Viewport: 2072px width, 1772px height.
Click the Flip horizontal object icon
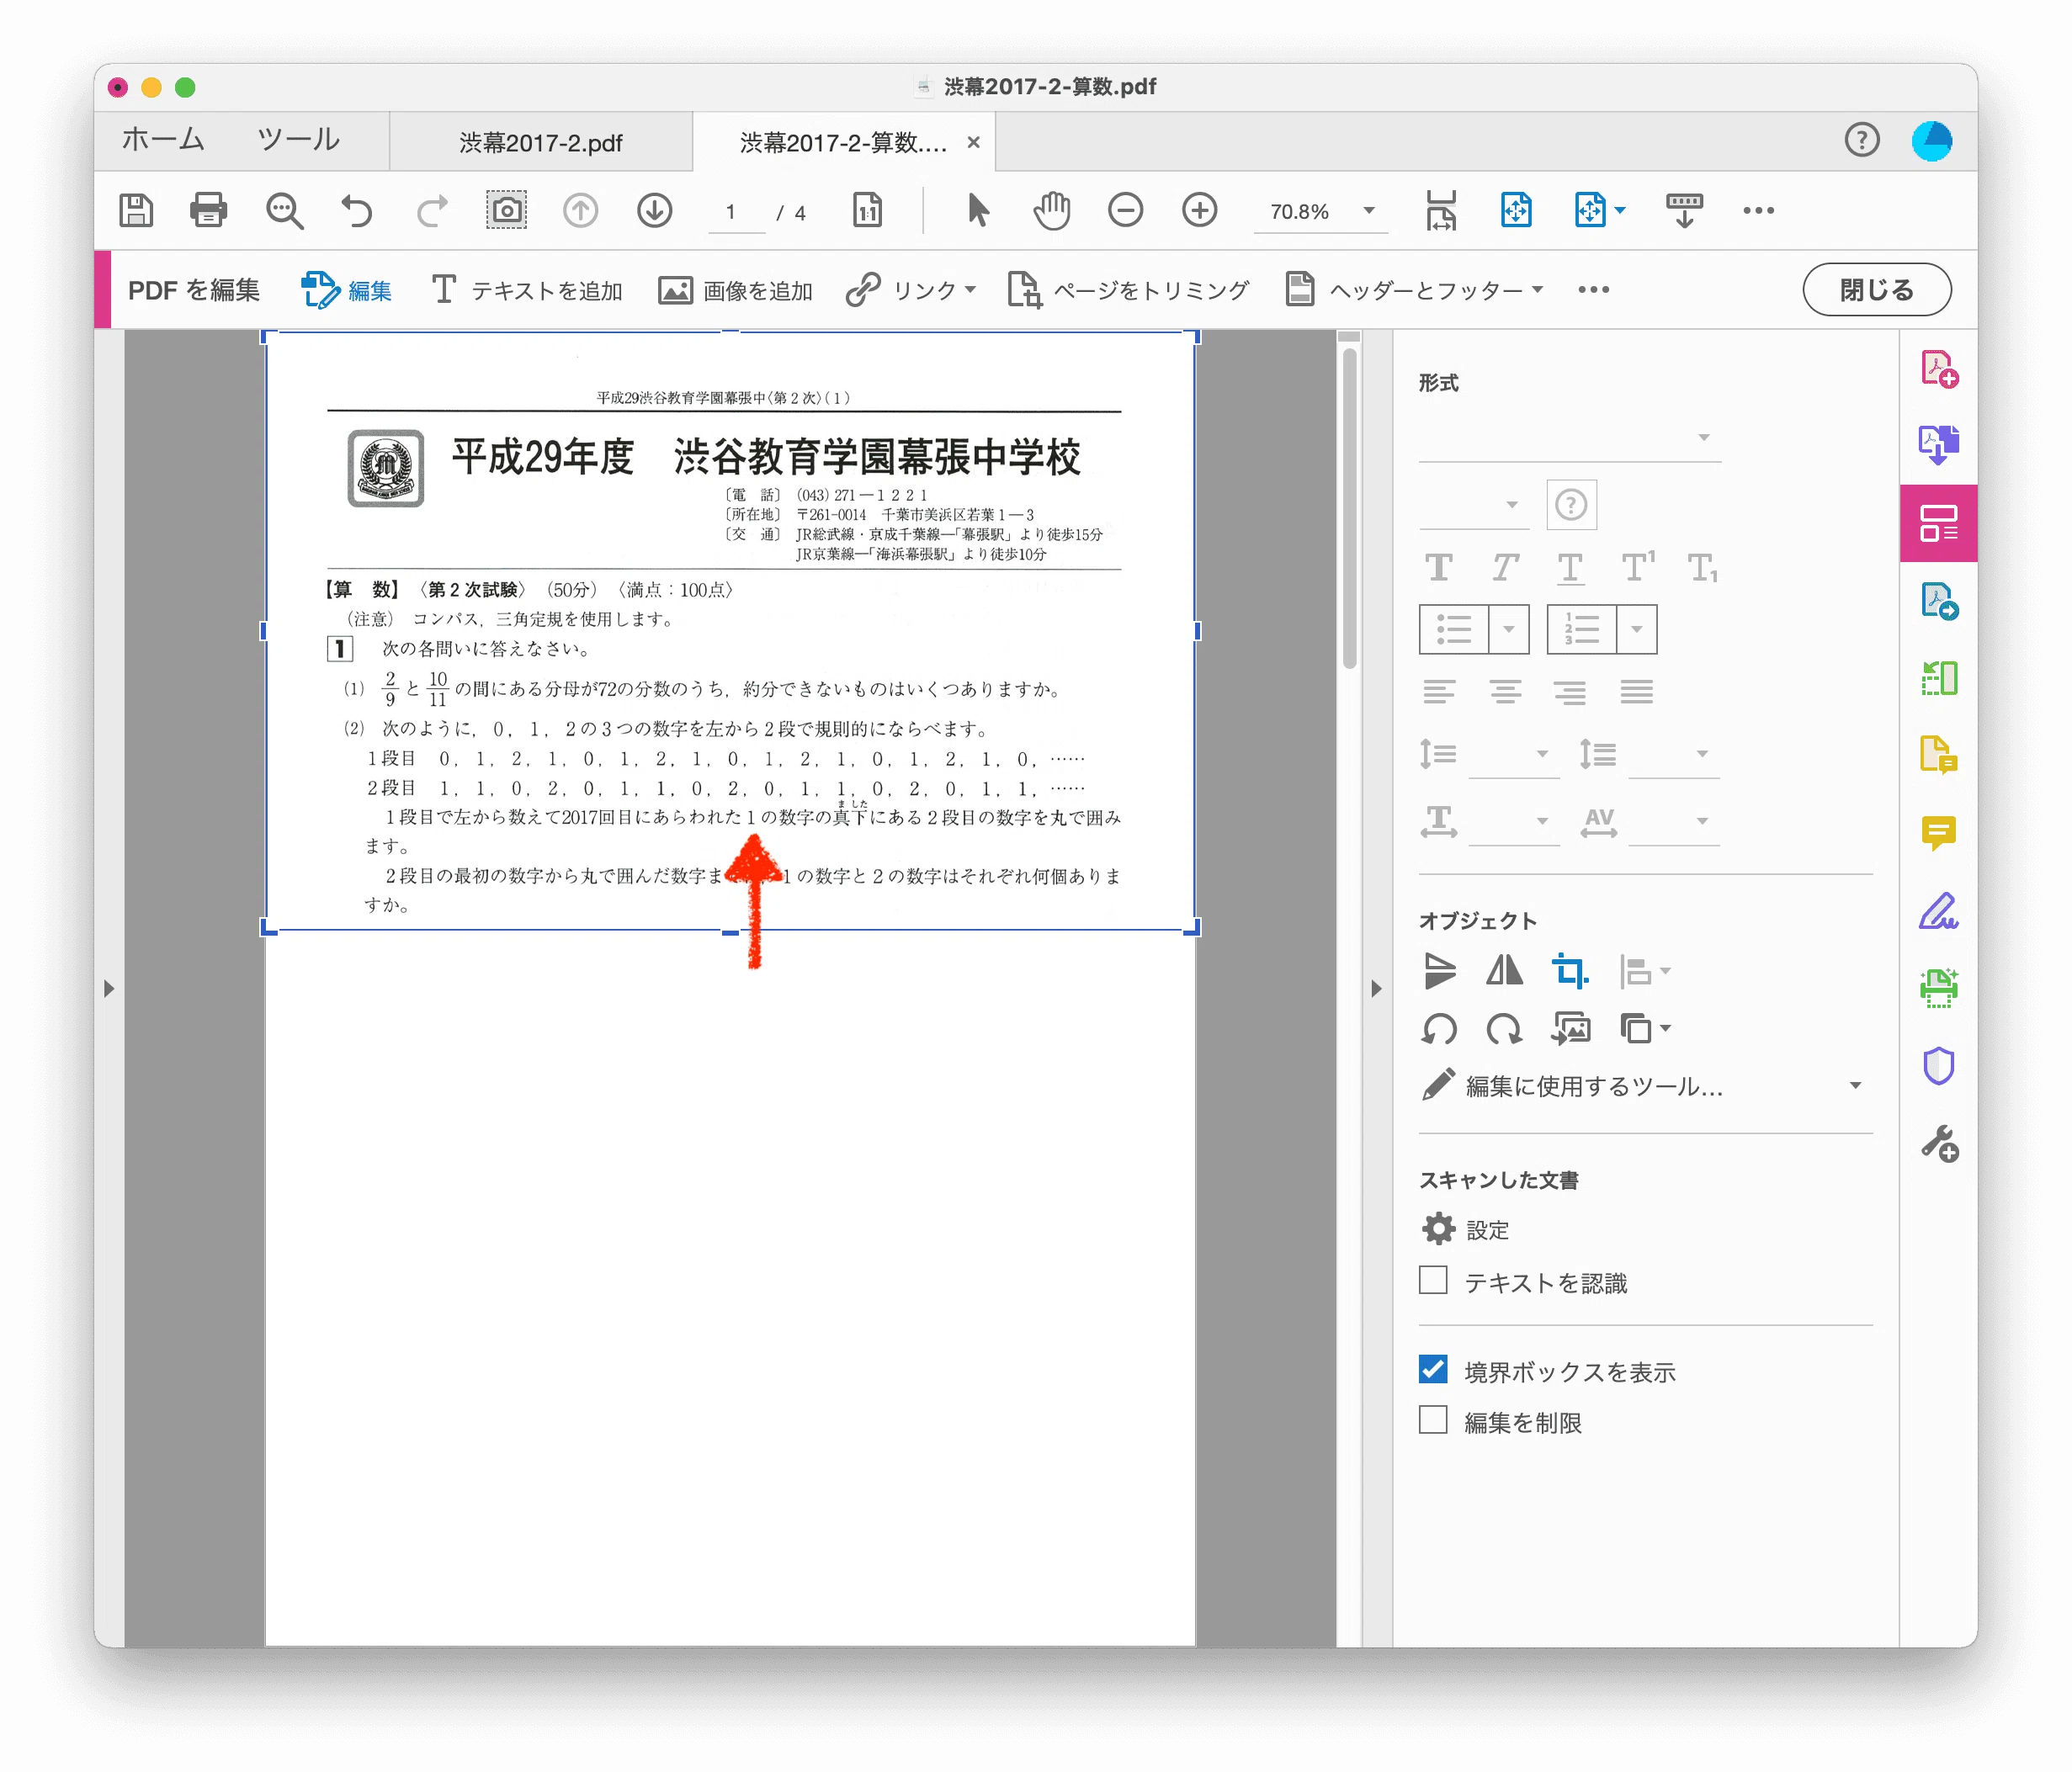[1504, 971]
